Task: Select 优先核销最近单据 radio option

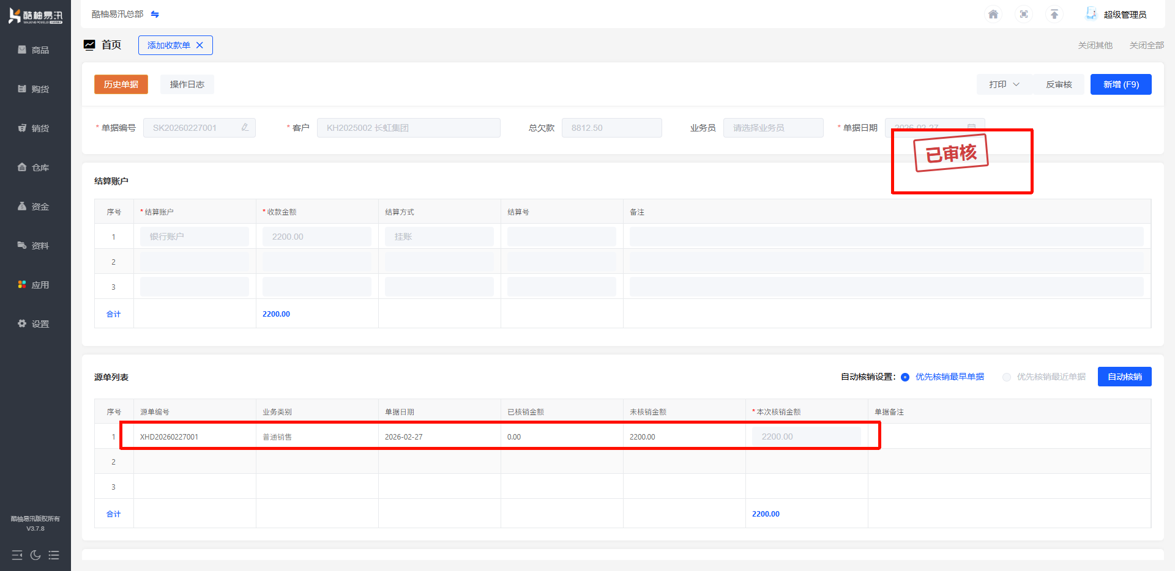Action: coord(1007,377)
